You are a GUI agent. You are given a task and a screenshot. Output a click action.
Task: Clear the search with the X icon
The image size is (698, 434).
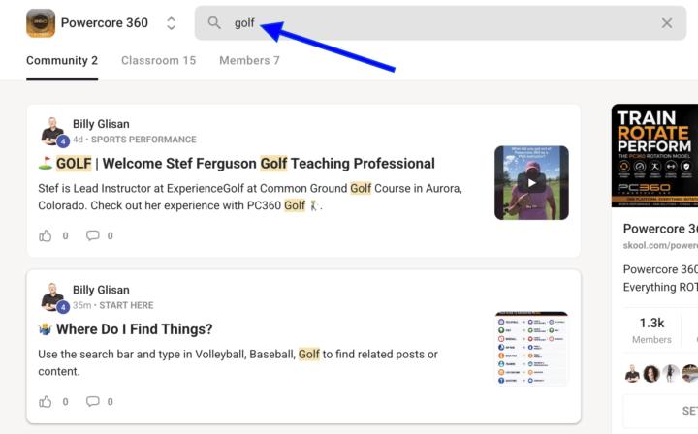666,23
